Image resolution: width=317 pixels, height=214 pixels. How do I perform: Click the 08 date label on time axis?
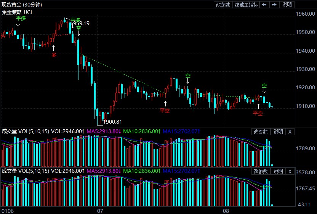pyautogui.click(x=226, y=211)
